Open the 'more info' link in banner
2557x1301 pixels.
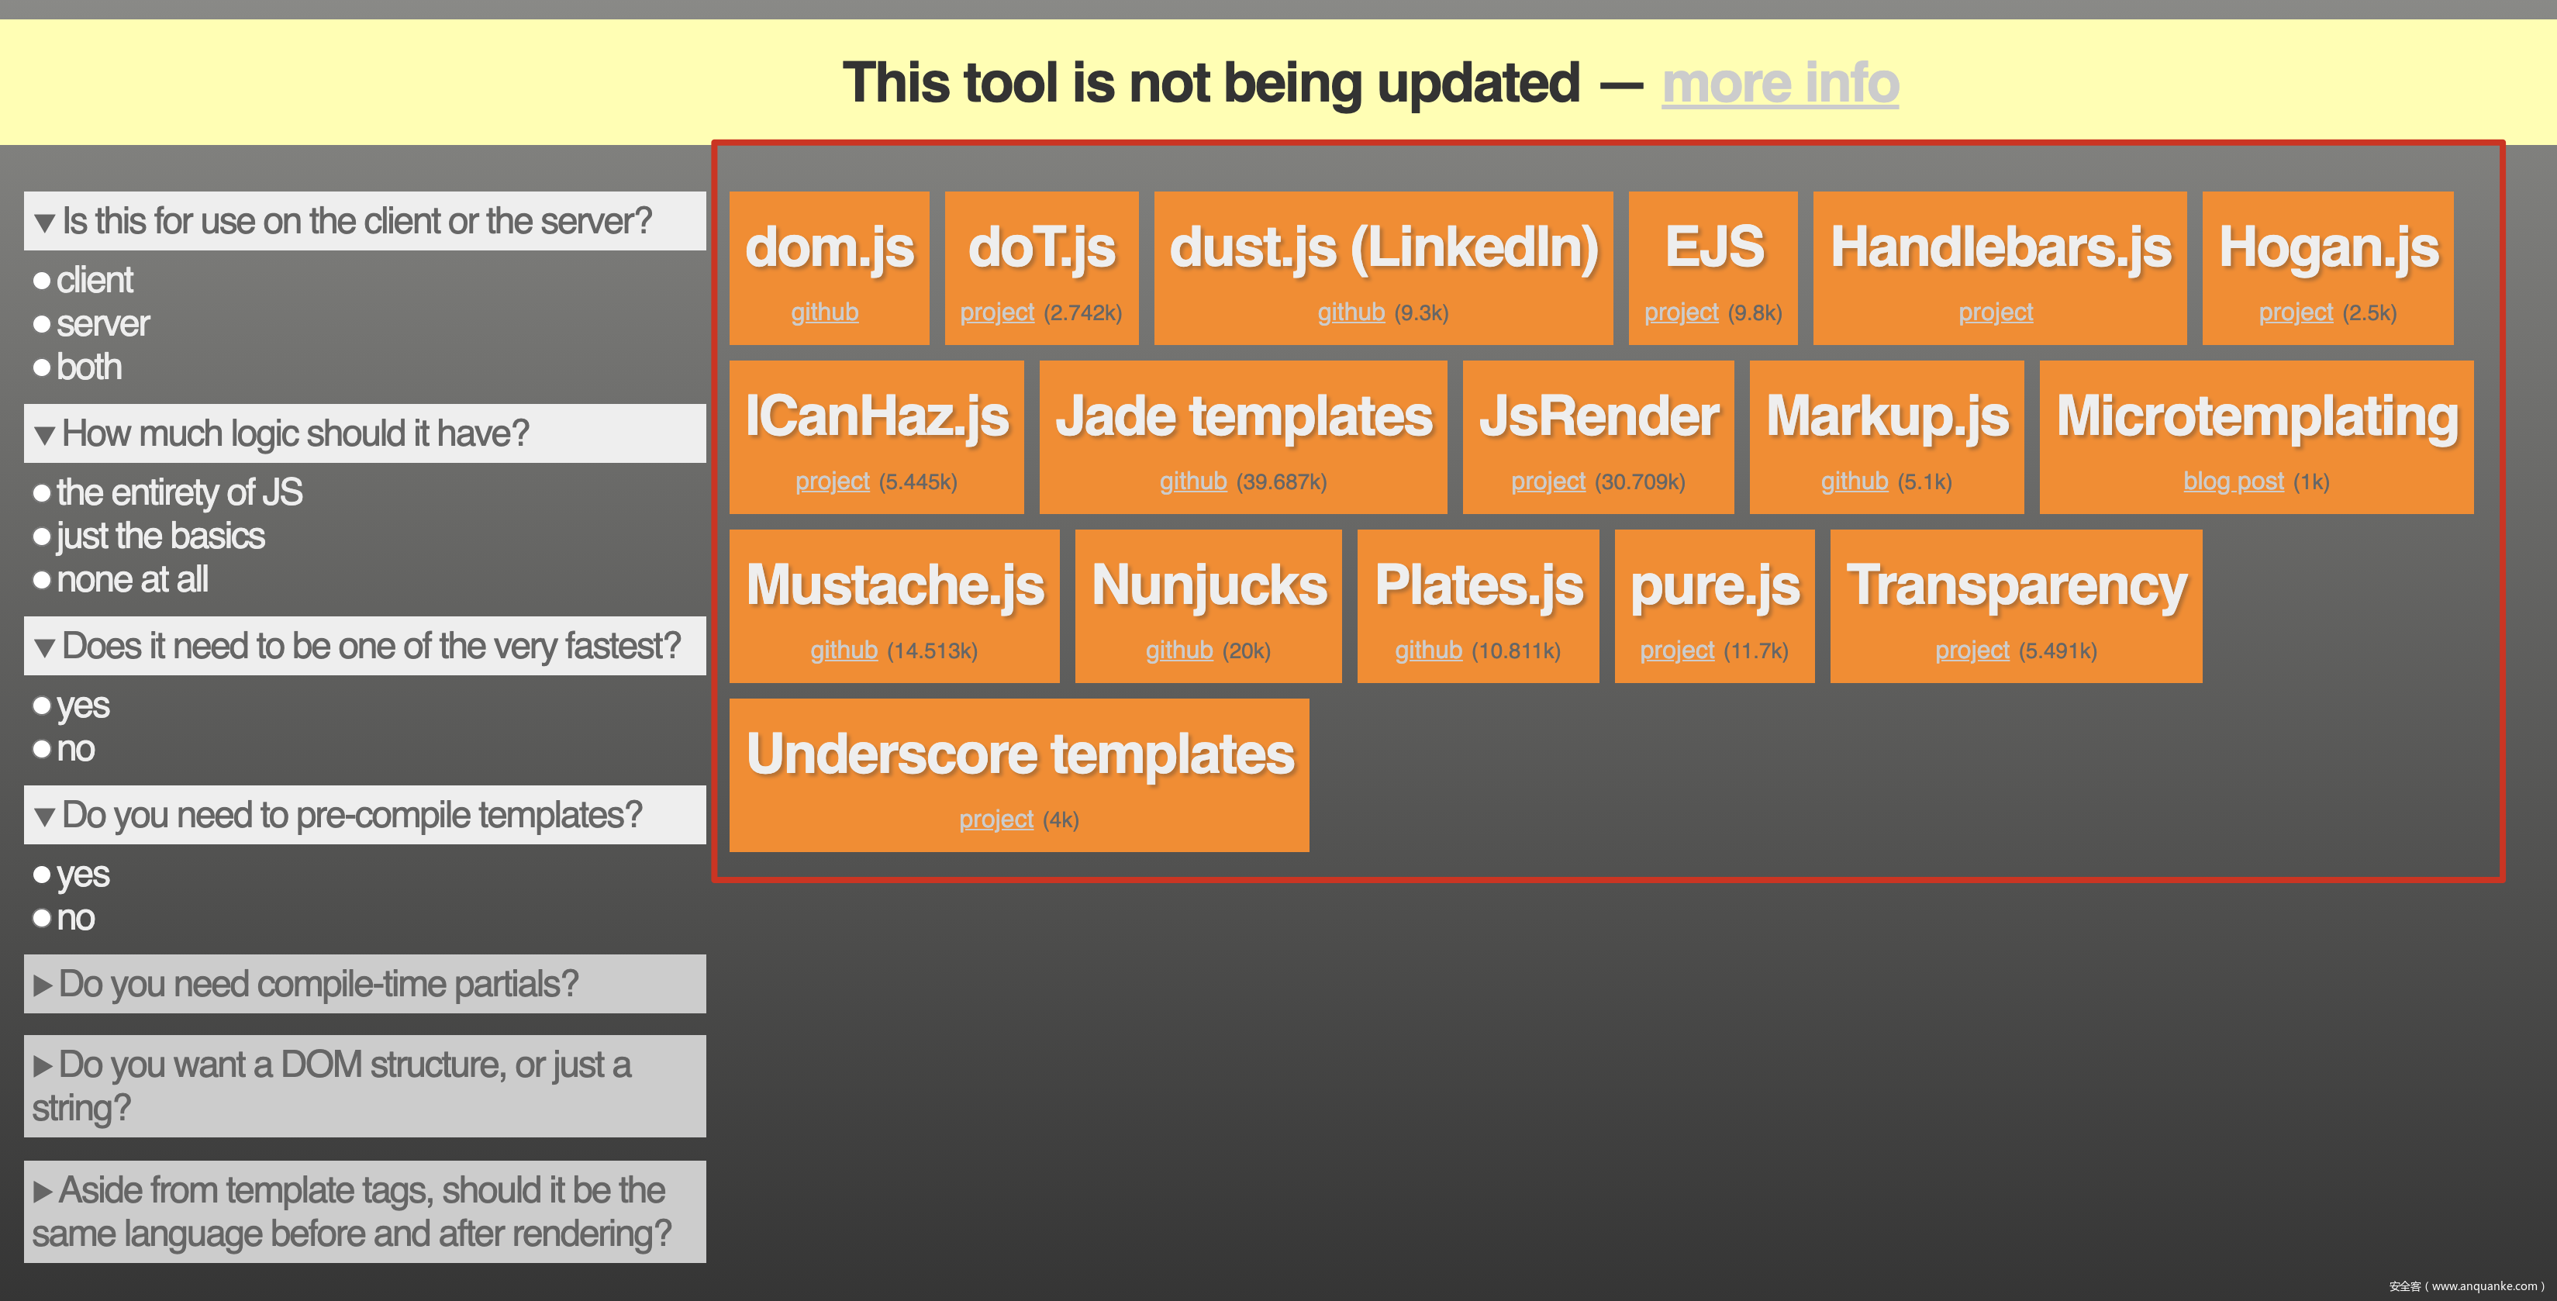tap(1780, 82)
